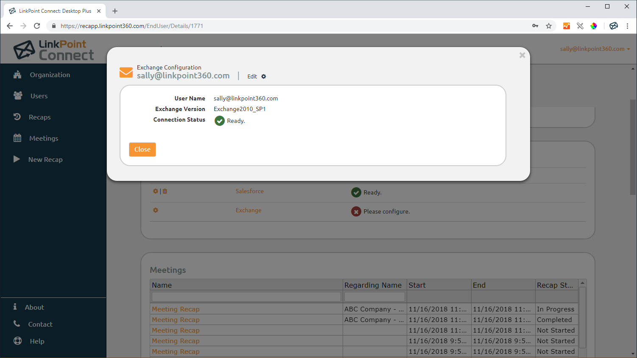This screenshot has width=637, height=358.
Task: Delete Salesforce connection with trash icon
Action: coord(165,191)
